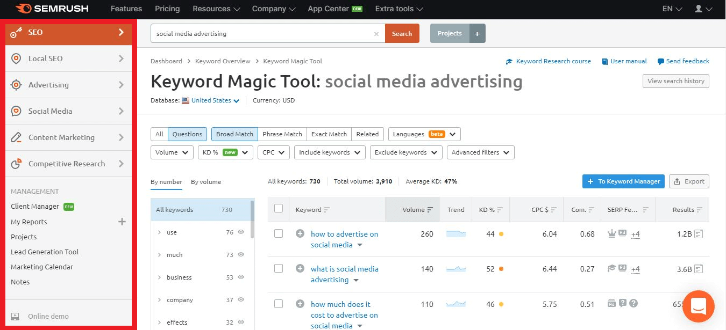Open the user account profile icon
The height and width of the screenshot is (330, 726).
699,9
